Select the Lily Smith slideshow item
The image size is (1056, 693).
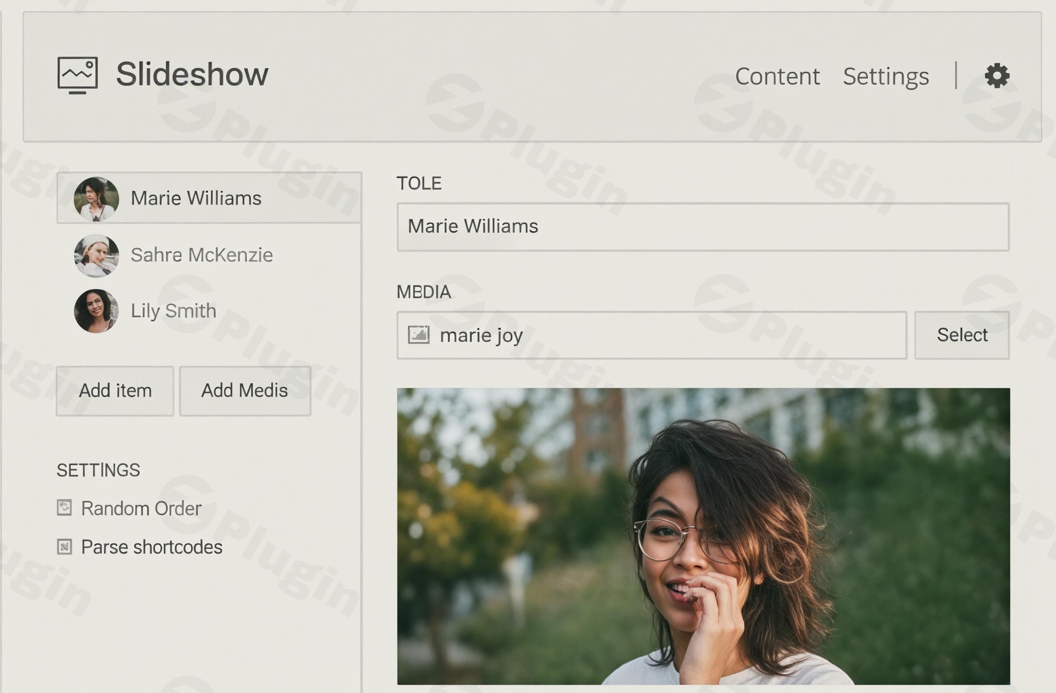point(209,311)
